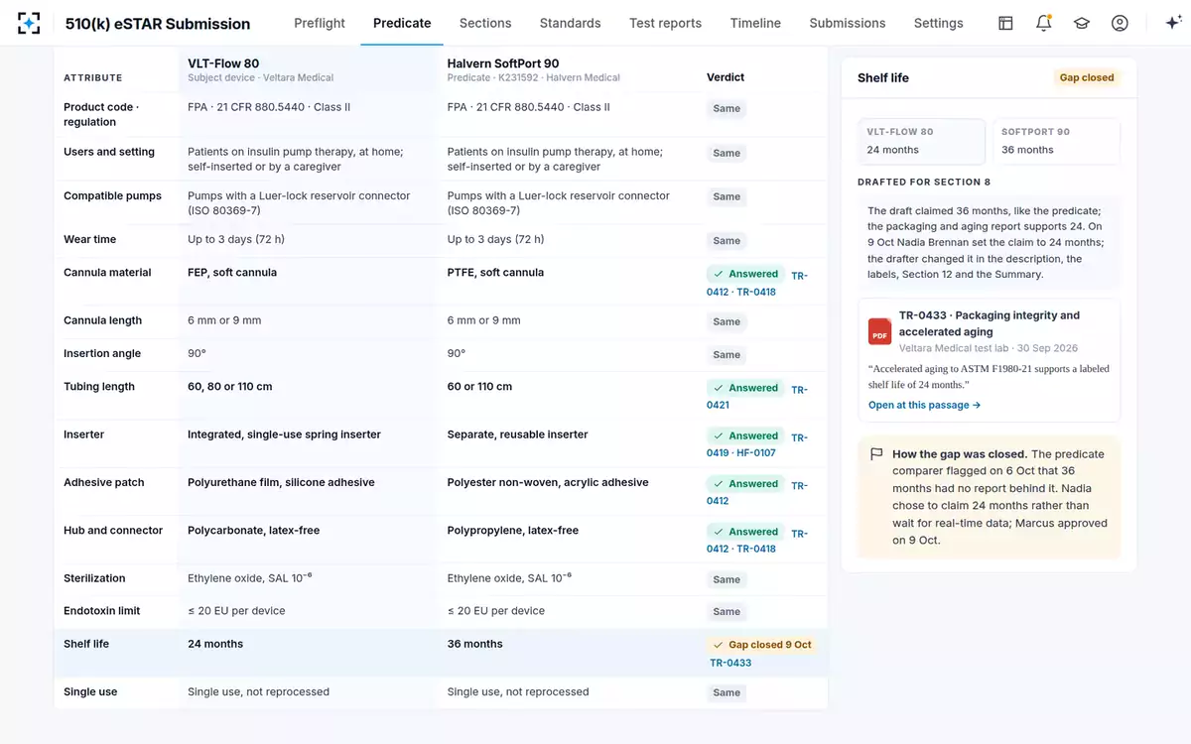Click the graduation cap help icon
Screen dimensions: 1191x744
pyautogui.click(x=1081, y=23)
